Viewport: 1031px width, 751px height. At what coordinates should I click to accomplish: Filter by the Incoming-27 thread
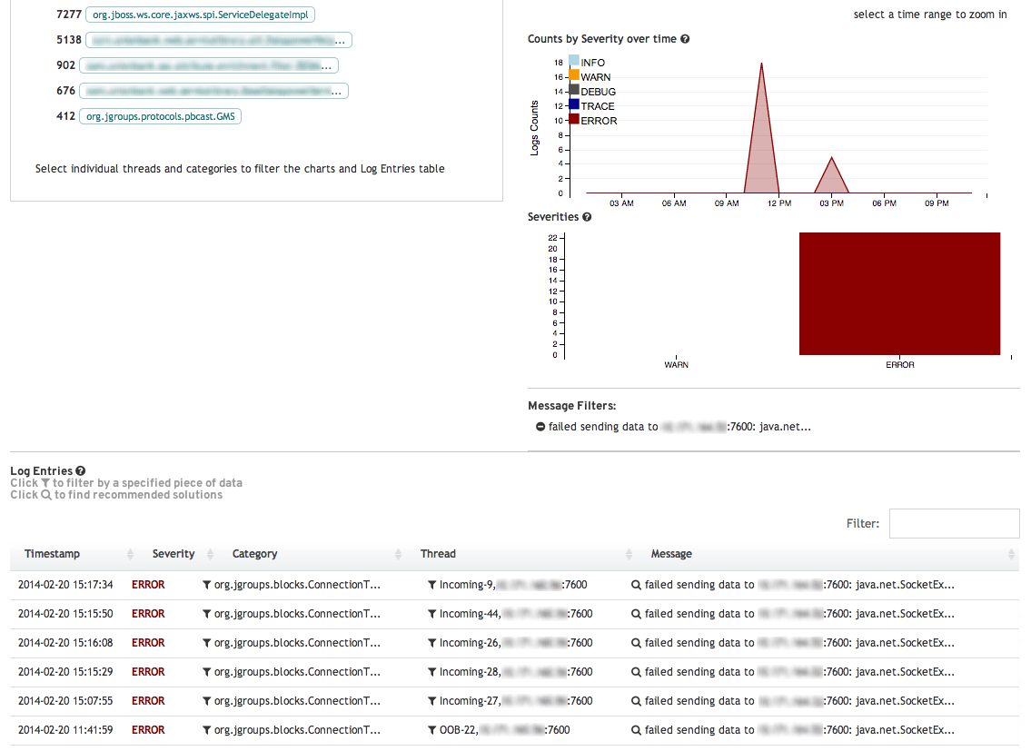point(431,700)
